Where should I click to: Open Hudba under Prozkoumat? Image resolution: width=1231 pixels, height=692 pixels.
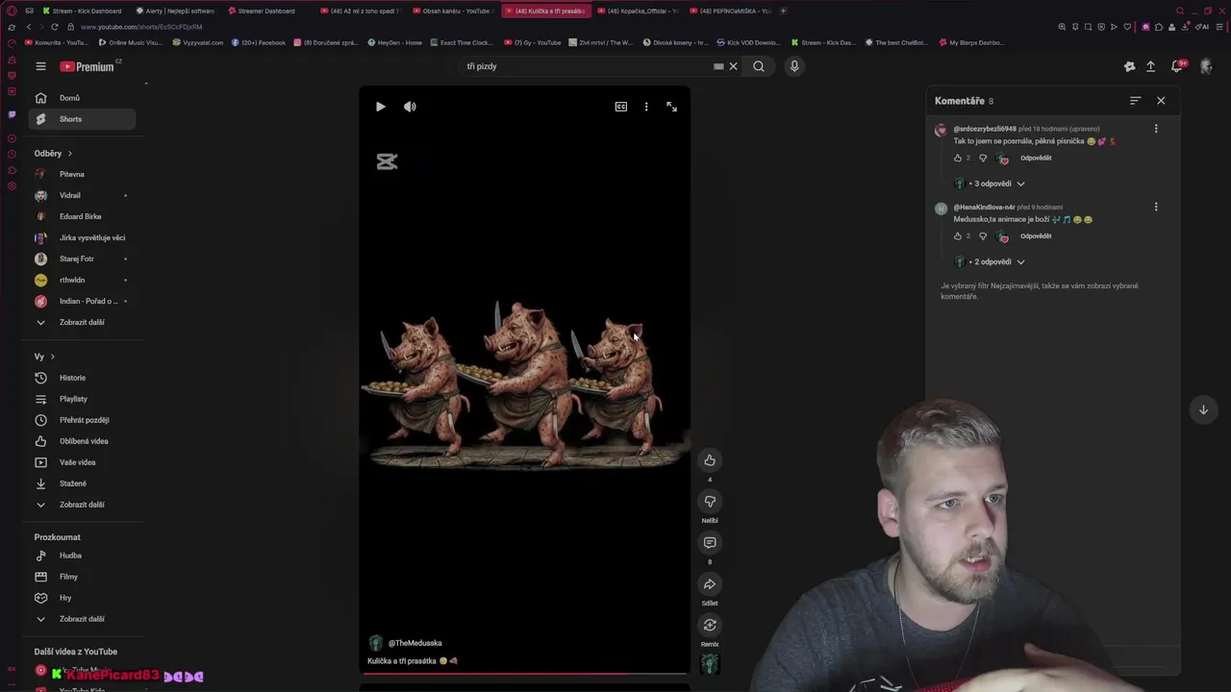tap(82, 556)
